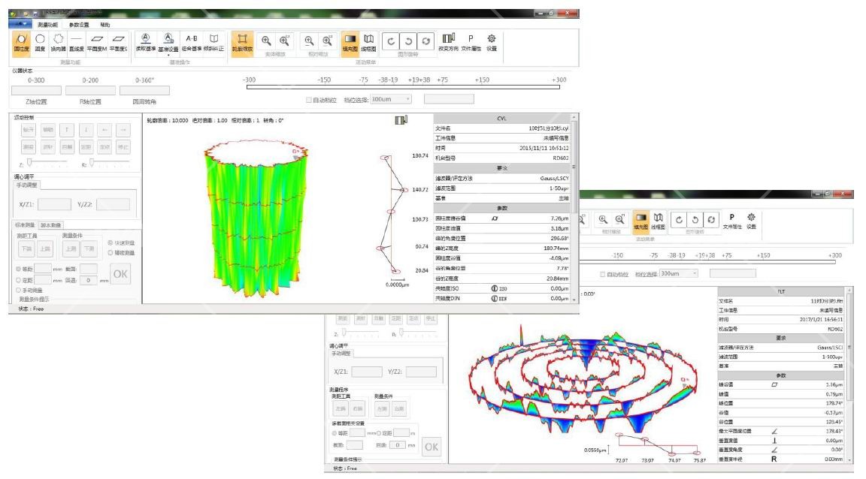Click the 读取基准 read datum icon
866x479 pixels.
(145, 42)
